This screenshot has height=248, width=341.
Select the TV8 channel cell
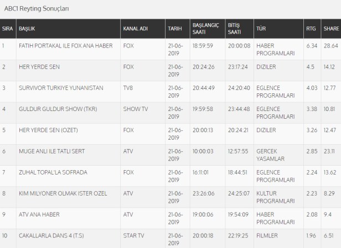(x=128, y=87)
